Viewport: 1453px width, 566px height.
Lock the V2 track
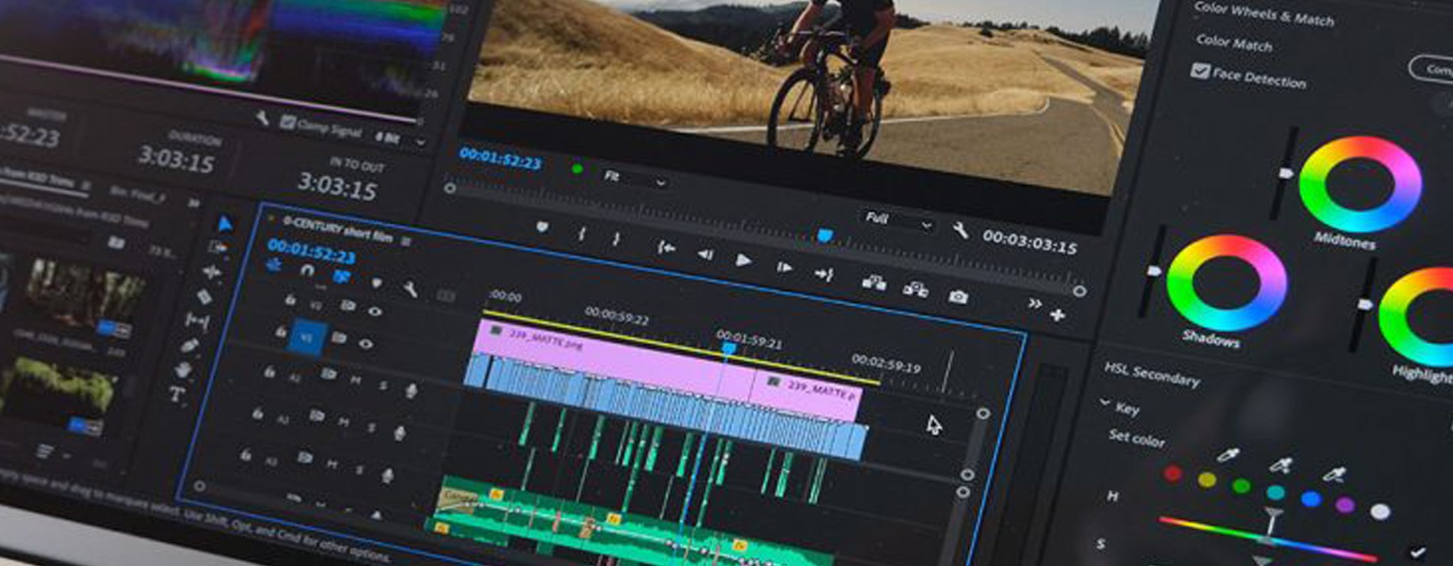(x=290, y=300)
